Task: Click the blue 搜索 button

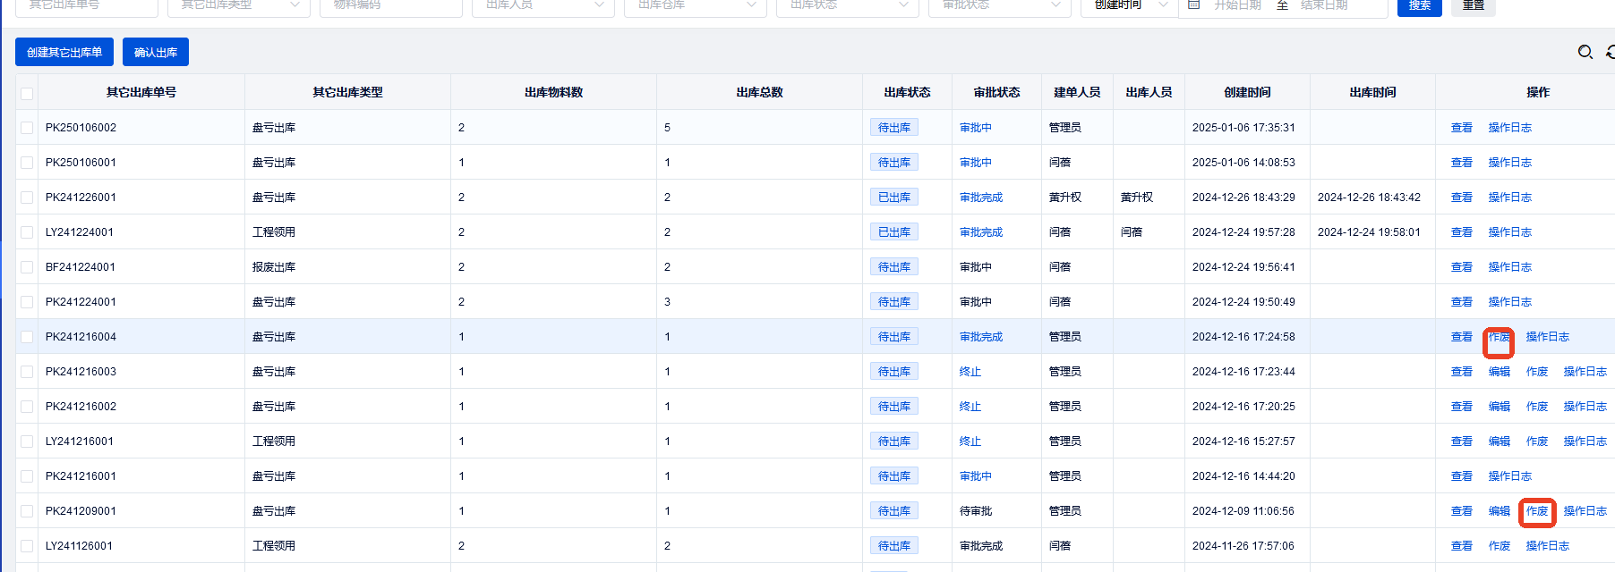Action: pyautogui.click(x=1419, y=6)
